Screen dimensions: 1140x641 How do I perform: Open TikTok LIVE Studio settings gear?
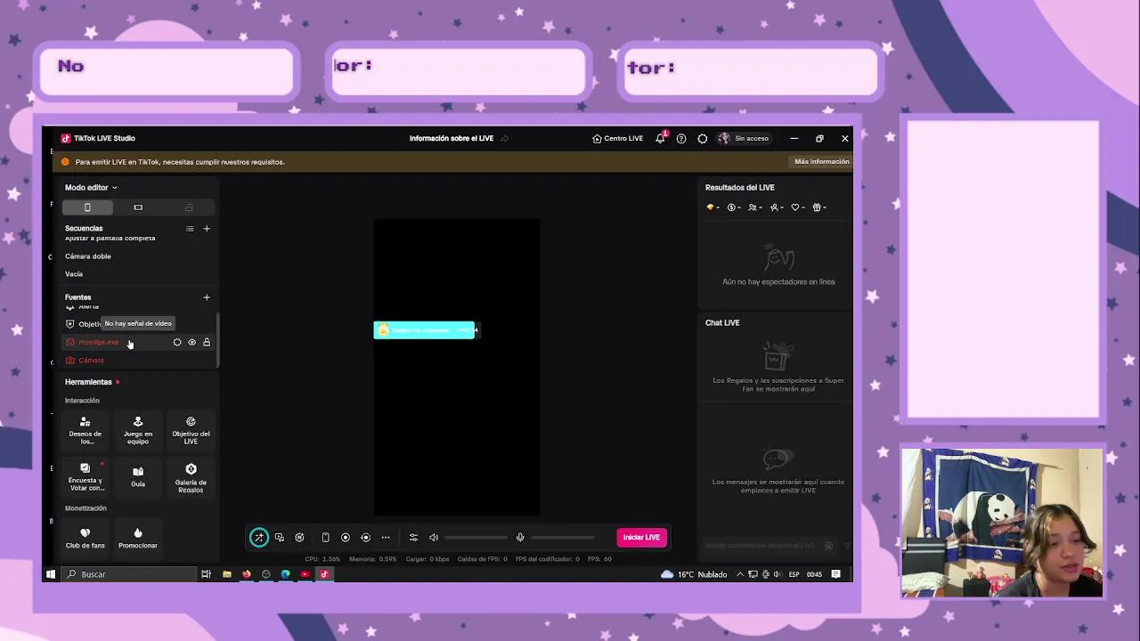coord(703,138)
